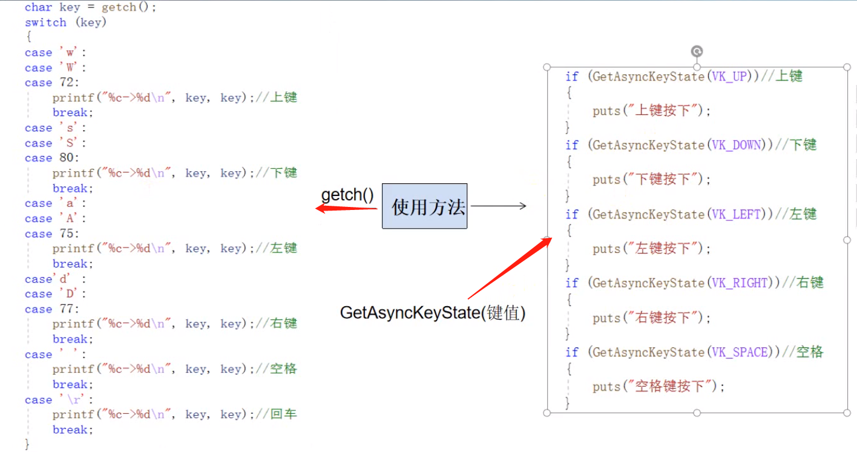Image resolution: width=857 pixels, height=452 pixels.
Task: Click the case '\r': line
Action: (59, 400)
